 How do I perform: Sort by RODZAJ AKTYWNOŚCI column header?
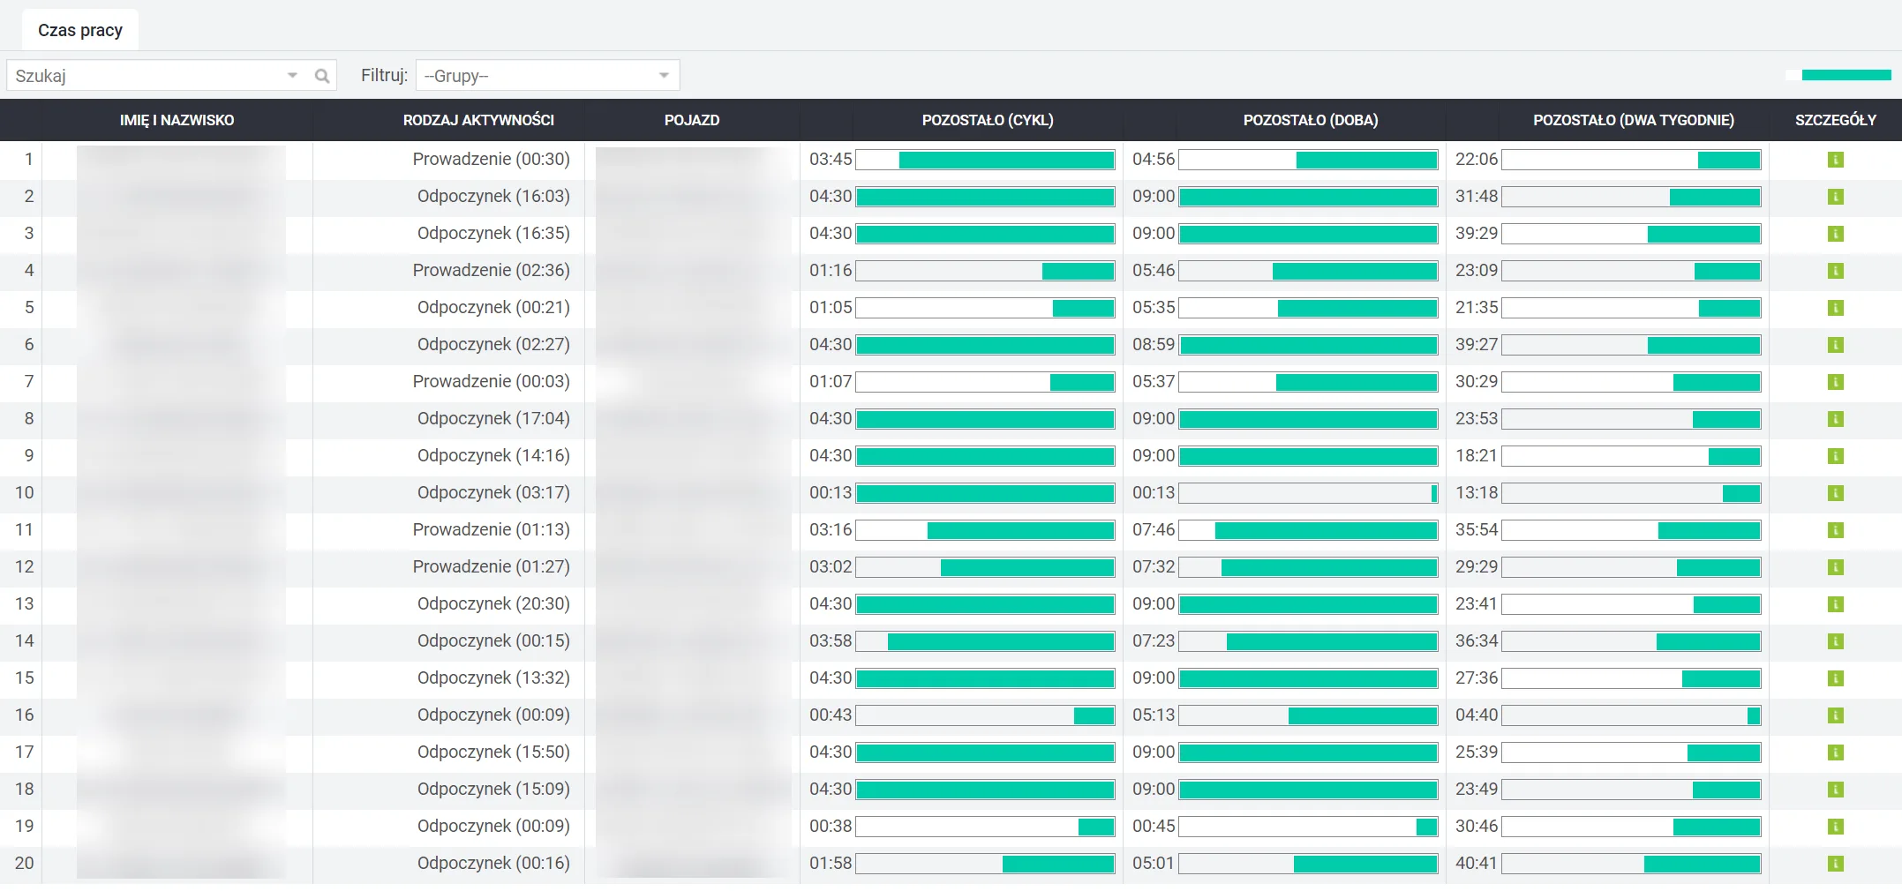tap(478, 120)
